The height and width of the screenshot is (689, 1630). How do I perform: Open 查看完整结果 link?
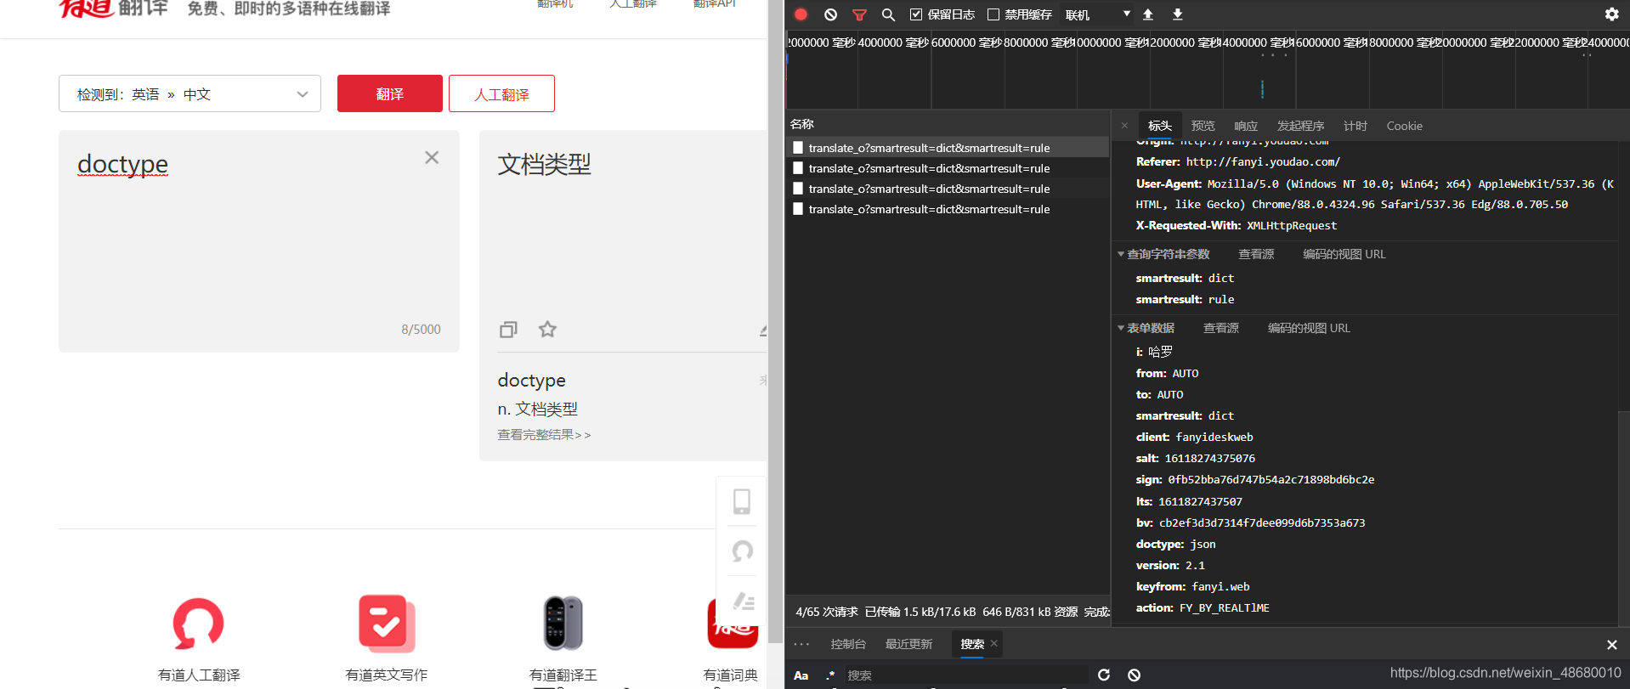pyautogui.click(x=544, y=435)
